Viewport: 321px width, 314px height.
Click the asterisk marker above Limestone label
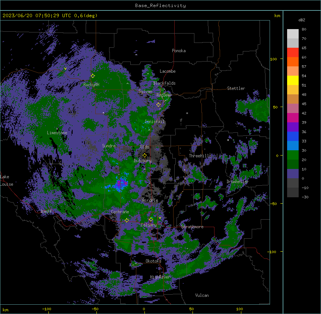click(57, 129)
